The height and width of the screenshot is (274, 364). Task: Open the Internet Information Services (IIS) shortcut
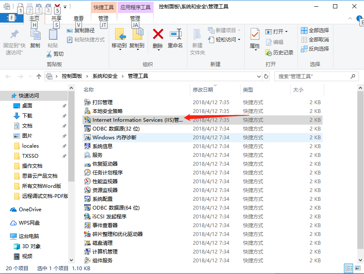click(137, 120)
